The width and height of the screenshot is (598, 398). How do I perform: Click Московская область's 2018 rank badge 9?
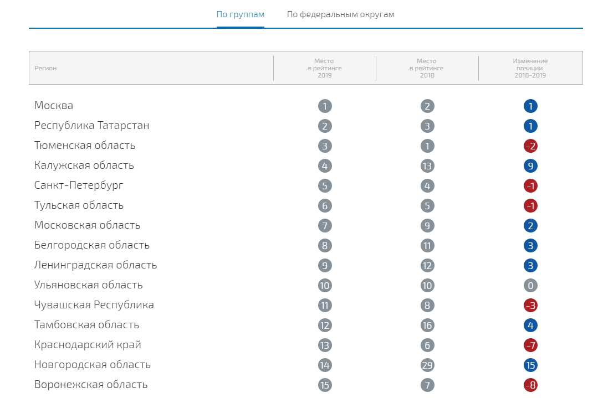pos(427,225)
